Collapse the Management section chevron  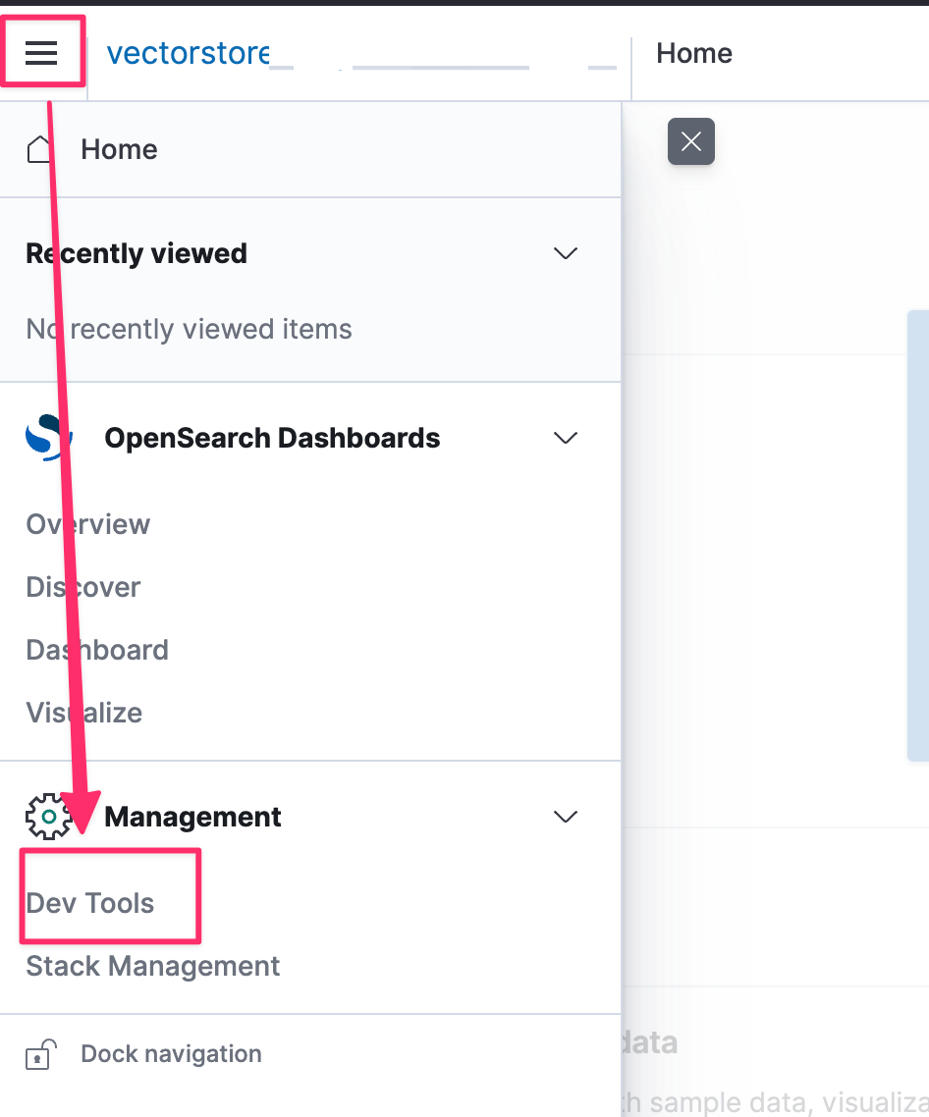pyautogui.click(x=566, y=817)
